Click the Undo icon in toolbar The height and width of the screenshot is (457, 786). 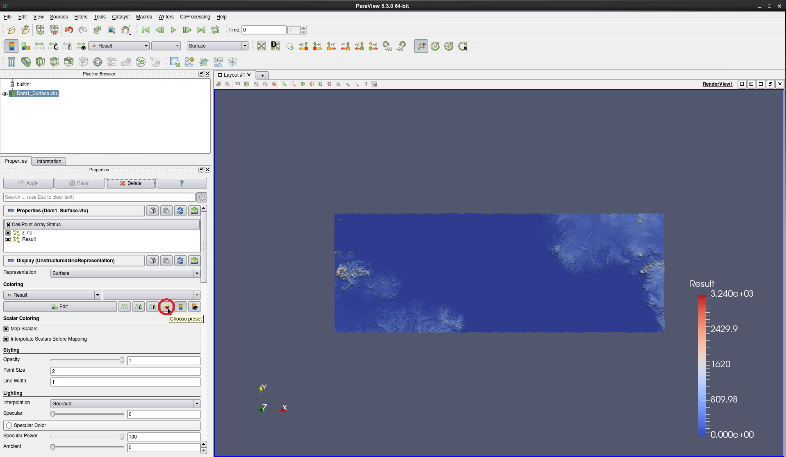click(x=69, y=30)
